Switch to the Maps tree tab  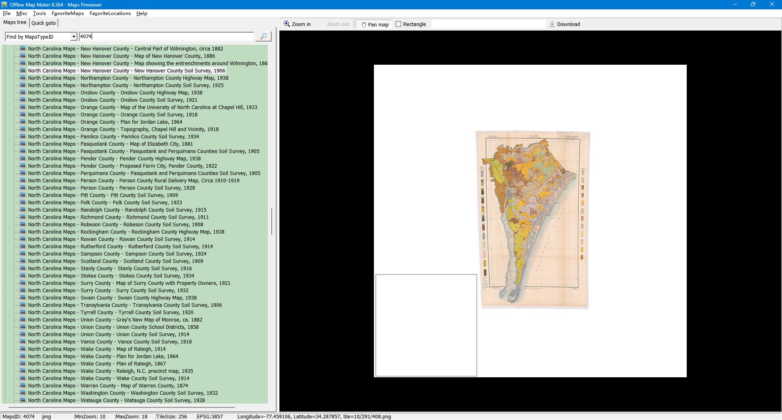[x=15, y=22]
